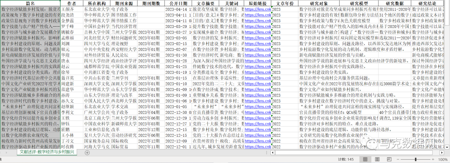This screenshot has width=450, height=163.
Task: Select issue cell 2022年11期
Action: point(151,147)
